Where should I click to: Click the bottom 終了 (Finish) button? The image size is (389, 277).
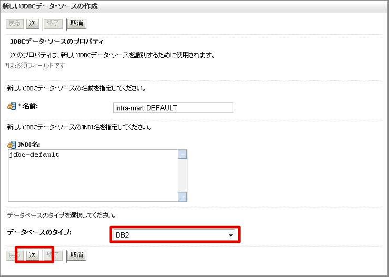(x=53, y=255)
